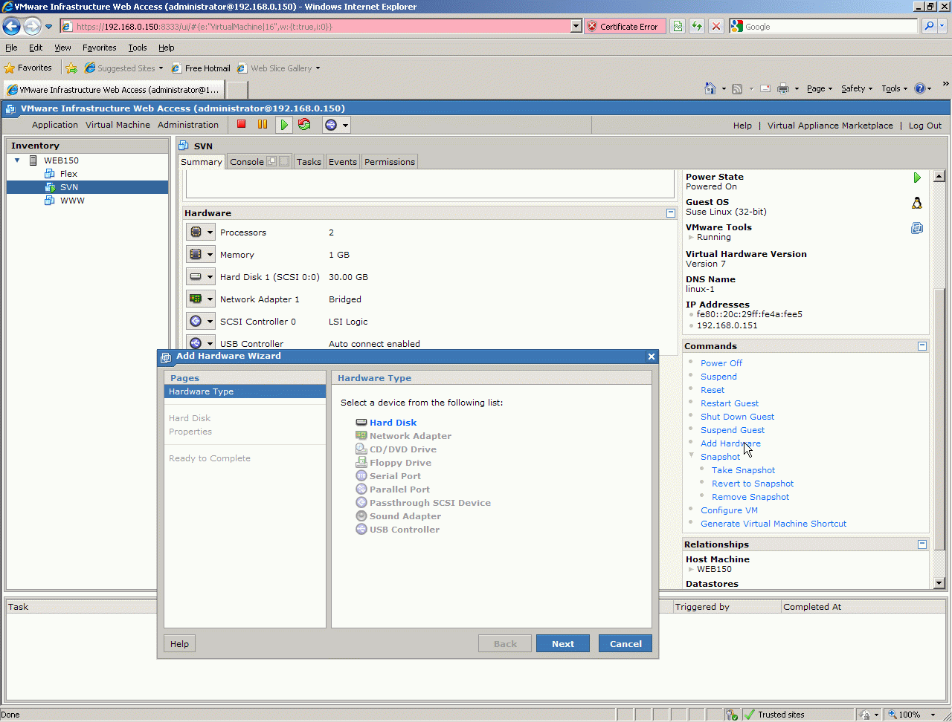Open the Administration menu
952x722 pixels.
188,125
